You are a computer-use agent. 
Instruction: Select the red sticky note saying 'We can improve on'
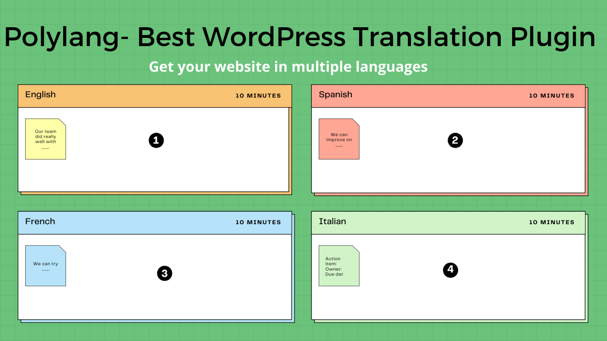[339, 139]
